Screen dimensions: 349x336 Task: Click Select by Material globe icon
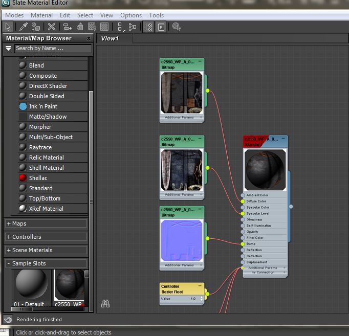point(177,27)
